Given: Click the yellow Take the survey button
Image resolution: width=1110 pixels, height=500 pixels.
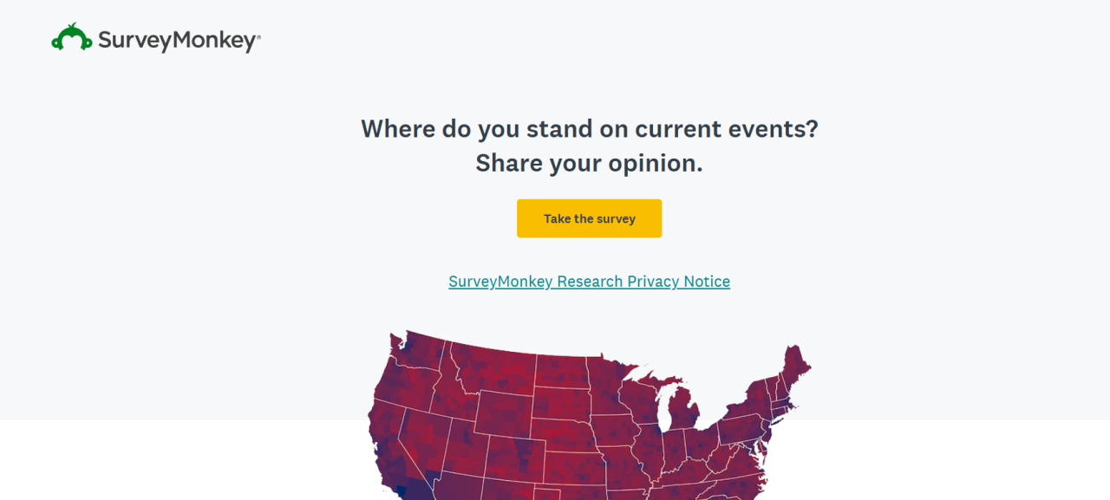Looking at the screenshot, I should [590, 218].
